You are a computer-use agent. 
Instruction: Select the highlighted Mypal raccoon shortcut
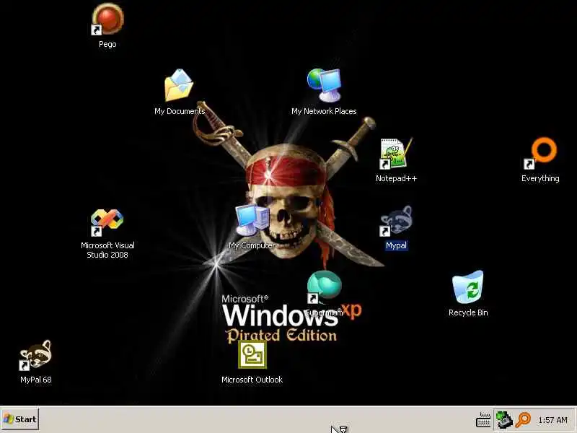[x=396, y=220]
